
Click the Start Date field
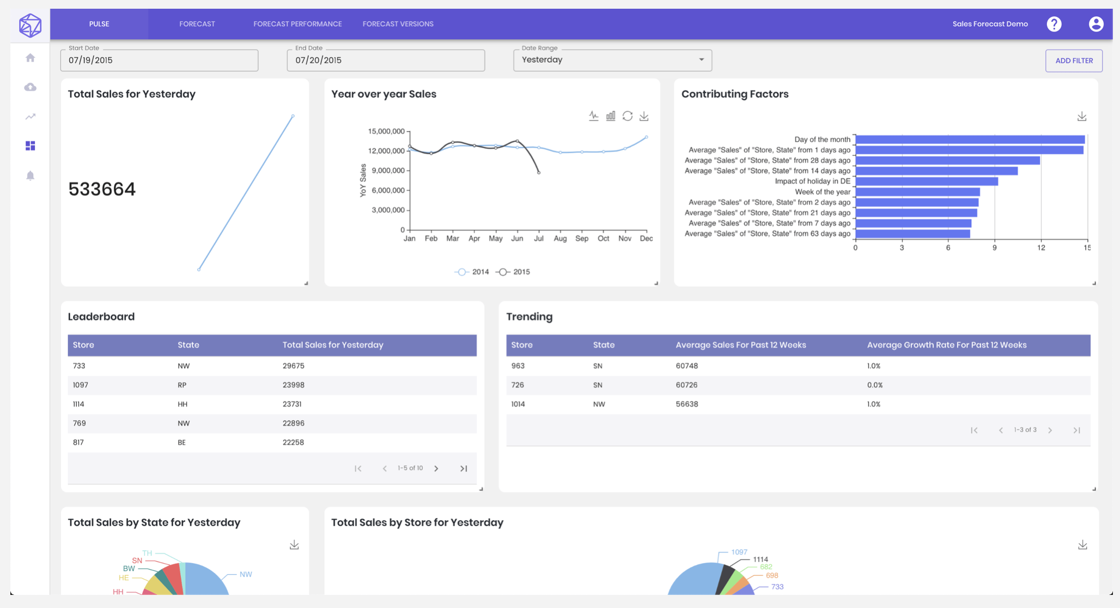(x=159, y=60)
